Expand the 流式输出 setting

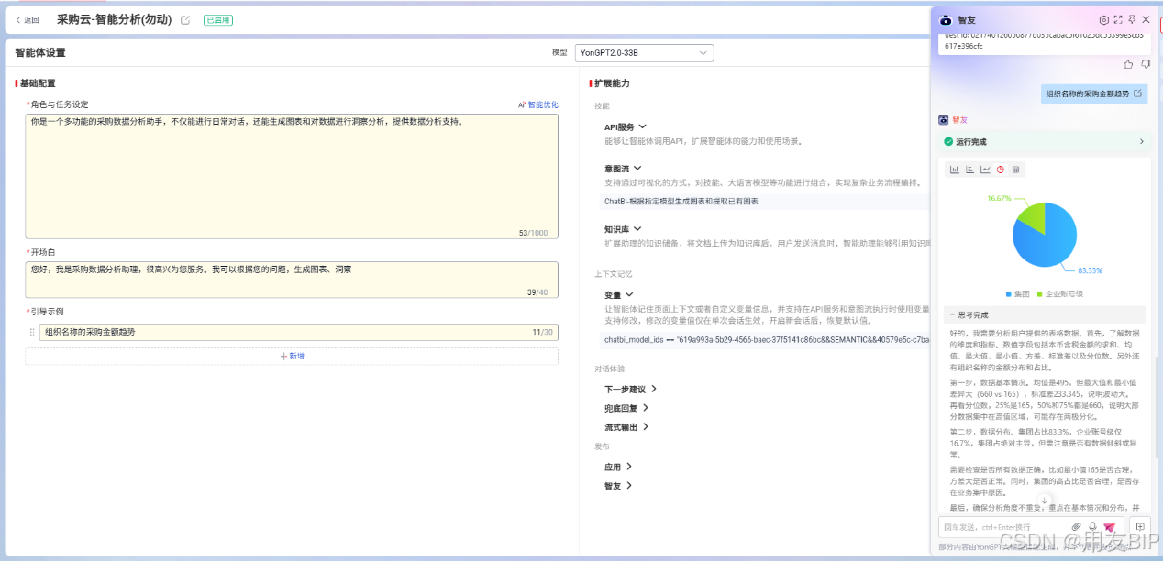(x=646, y=426)
